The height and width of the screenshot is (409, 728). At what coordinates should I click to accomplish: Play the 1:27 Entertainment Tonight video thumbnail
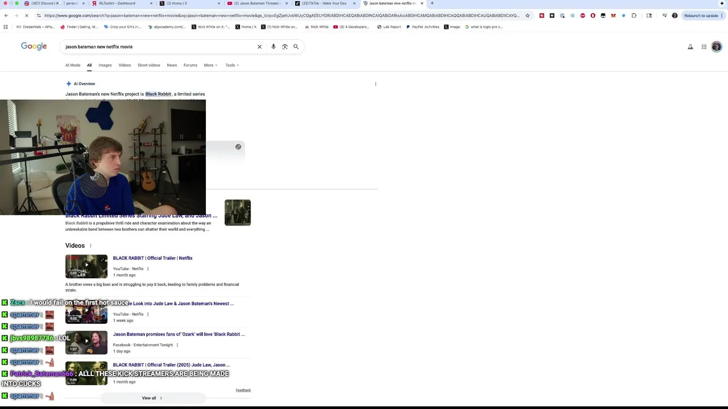click(86, 343)
